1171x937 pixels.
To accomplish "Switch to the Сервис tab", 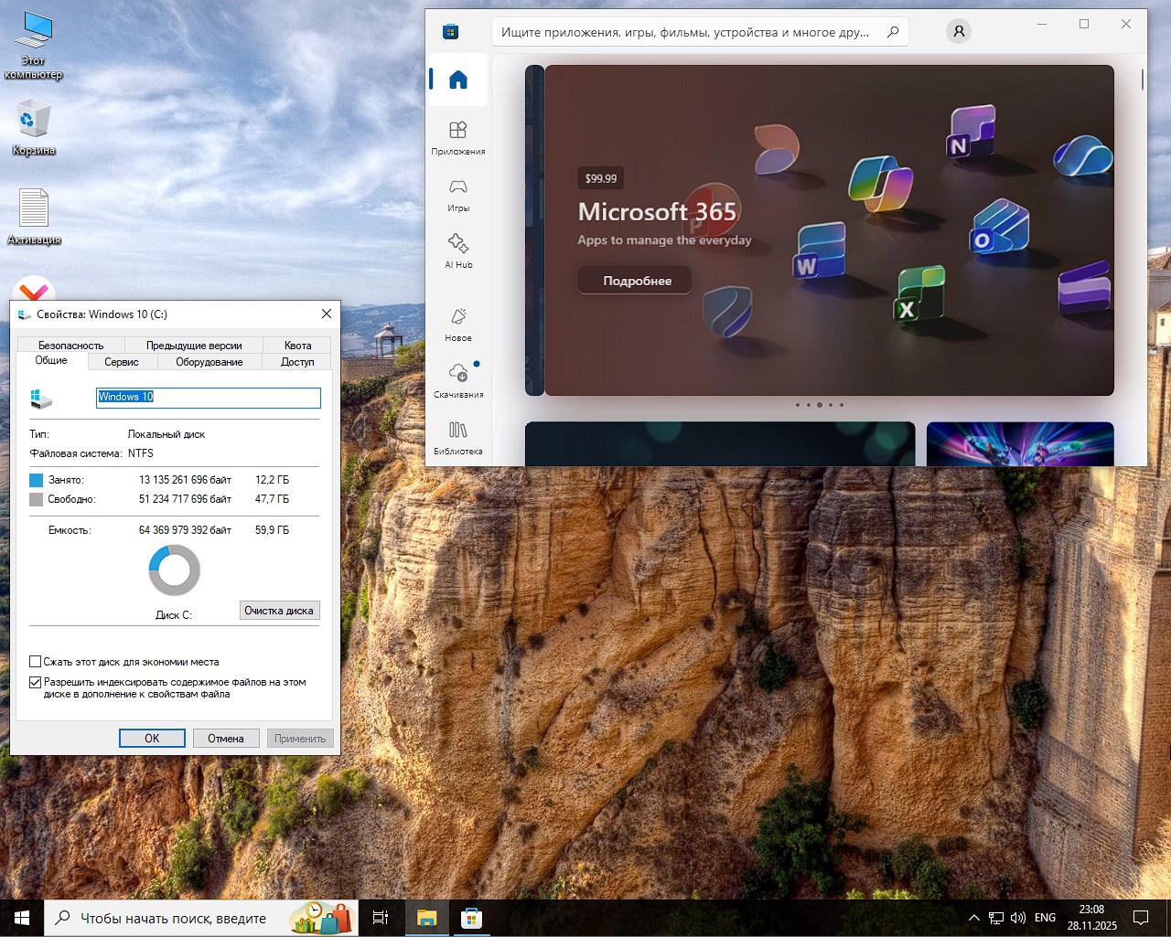I will pos(123,362).
